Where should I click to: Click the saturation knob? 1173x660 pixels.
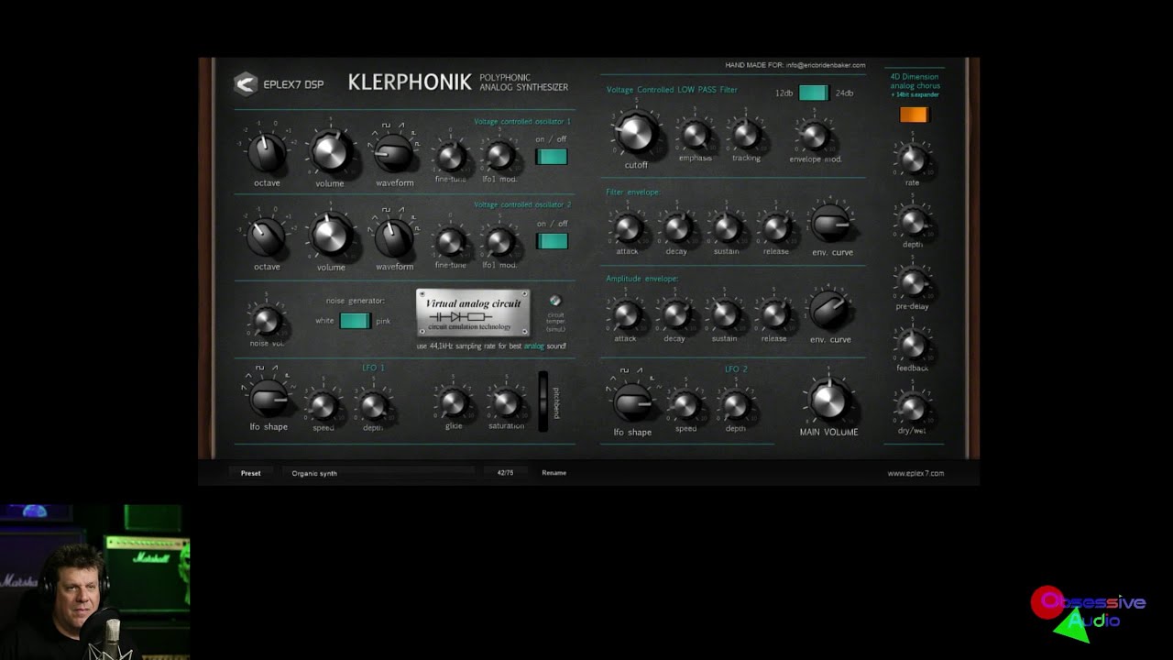(505, 402)
